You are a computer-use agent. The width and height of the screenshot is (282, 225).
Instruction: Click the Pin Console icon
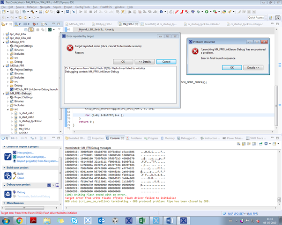point(260,144)
